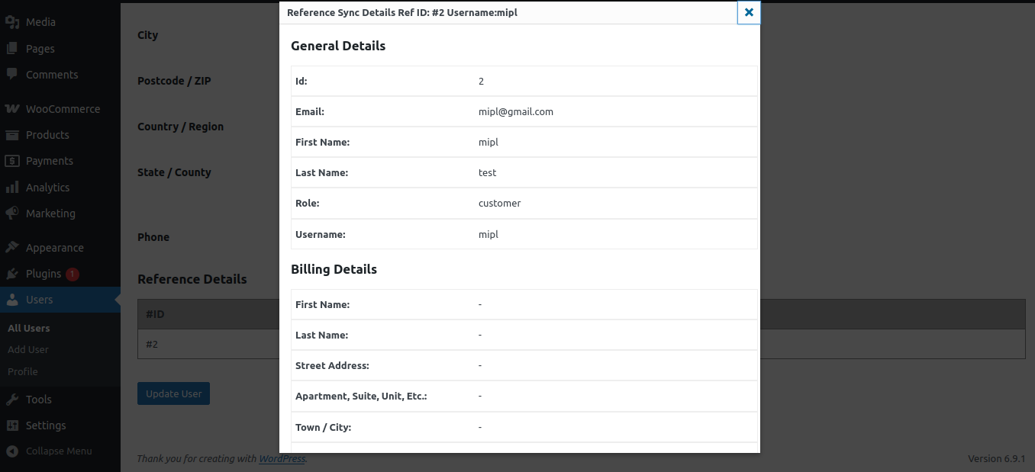Click the Appearance paintbrush icon

pyautogui.click(x=12, y=248)
